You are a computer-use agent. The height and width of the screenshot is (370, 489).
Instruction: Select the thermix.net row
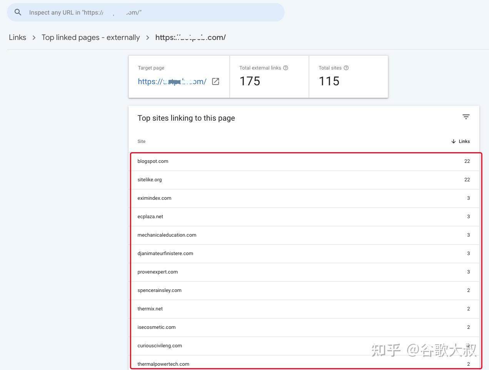304,309
